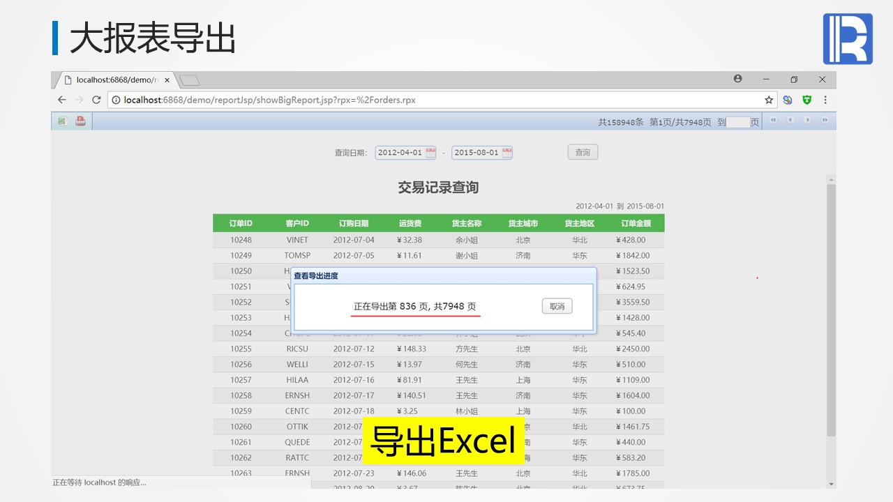Select customer ID cell RICSU
The height and width of the screenshot is (502, 893).
point(297,349)
